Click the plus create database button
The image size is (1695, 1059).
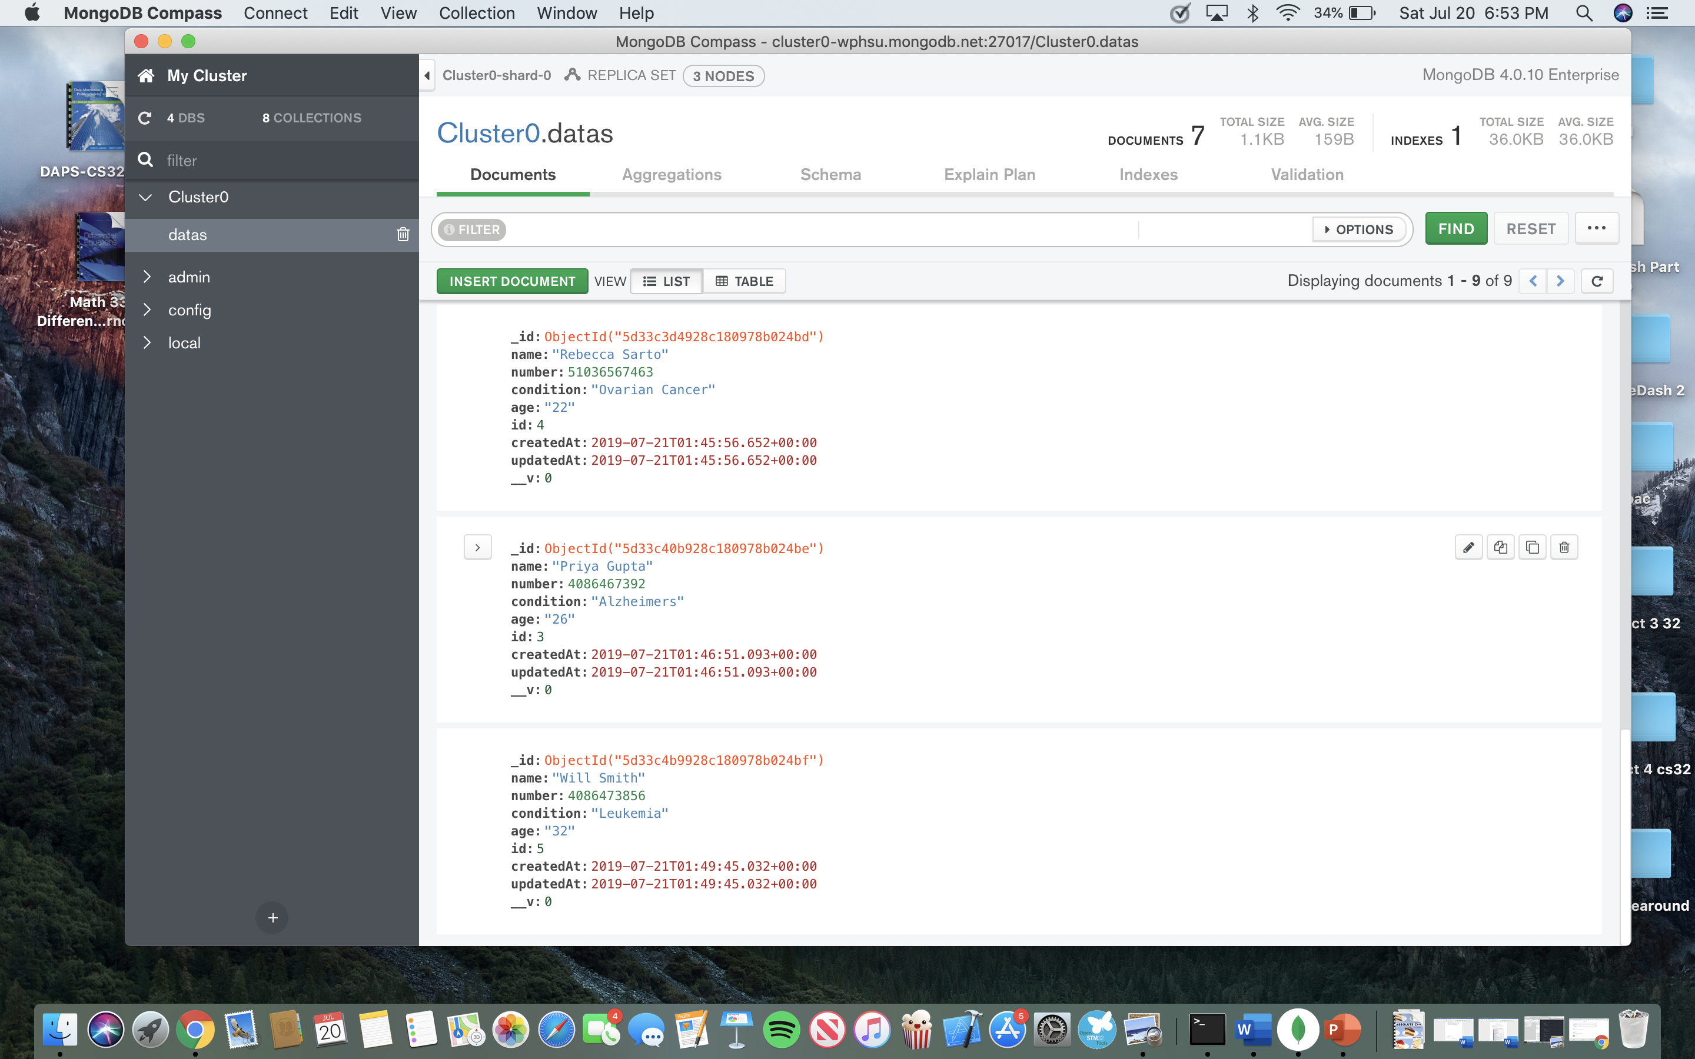pos(272,918)
